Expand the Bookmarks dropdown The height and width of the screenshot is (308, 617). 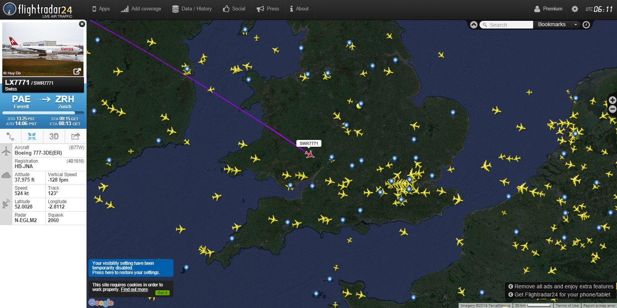click(x=576, y=25)
